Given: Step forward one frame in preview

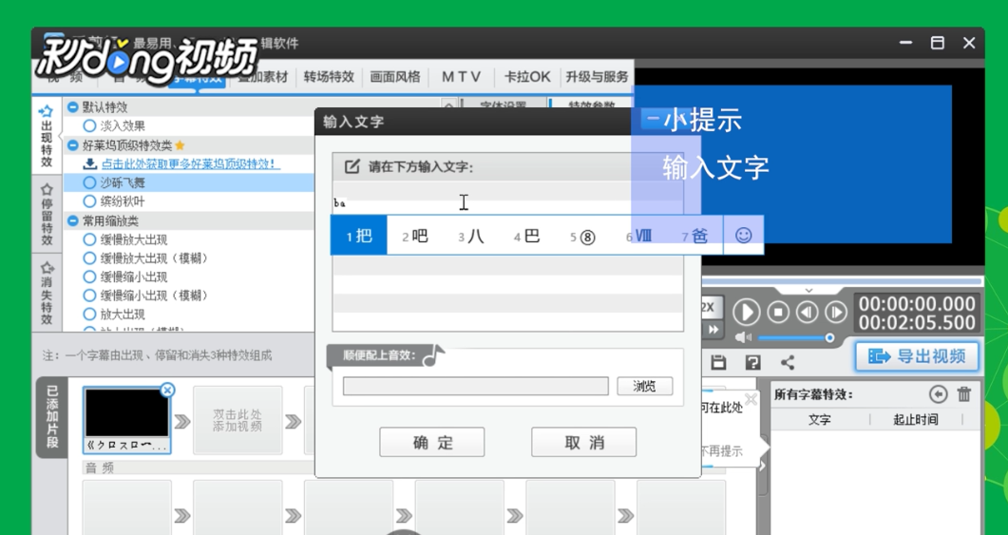Looking at the screenshot, I should [836, 313].
